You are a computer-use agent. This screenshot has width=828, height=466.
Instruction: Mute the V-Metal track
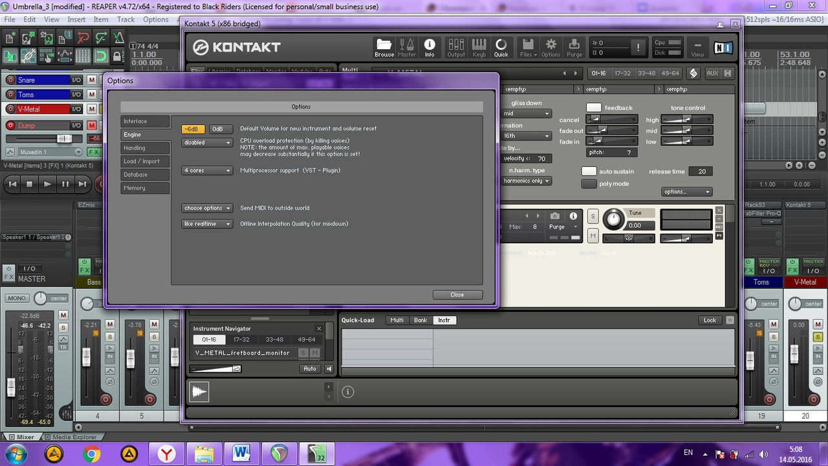tap(92, 109)
